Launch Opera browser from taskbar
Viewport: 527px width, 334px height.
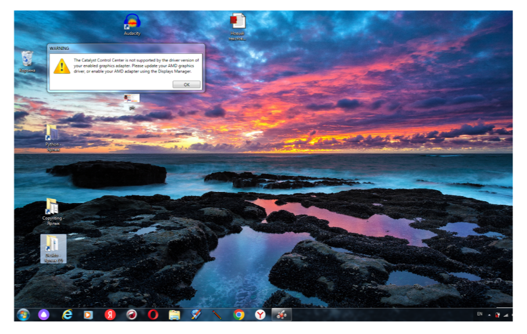point(153,315)
